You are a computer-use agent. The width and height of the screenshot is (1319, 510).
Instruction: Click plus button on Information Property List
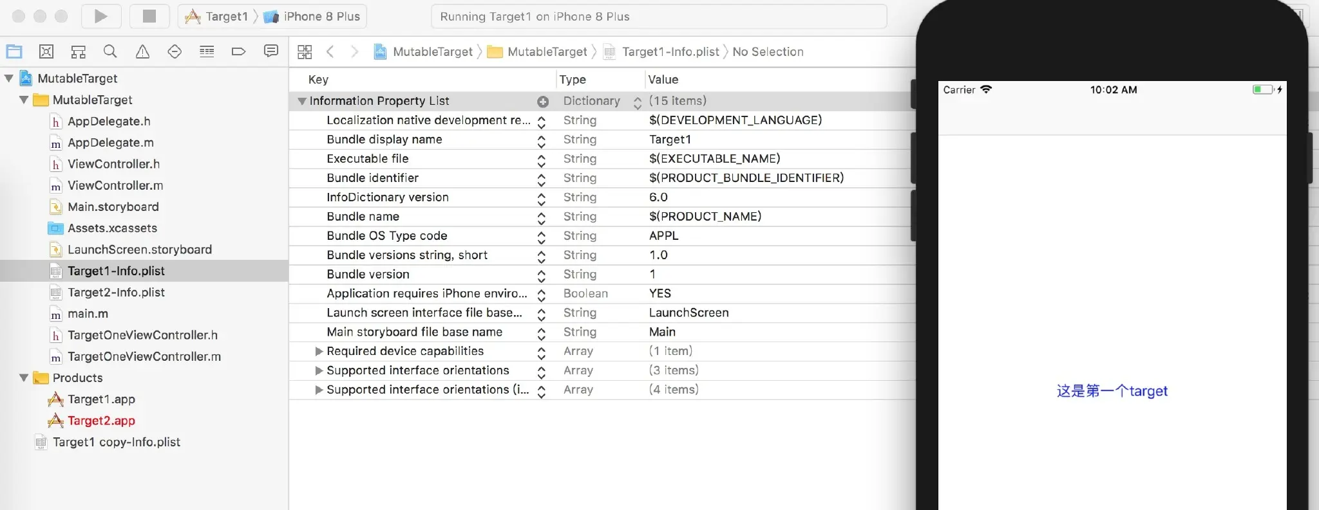543,102
